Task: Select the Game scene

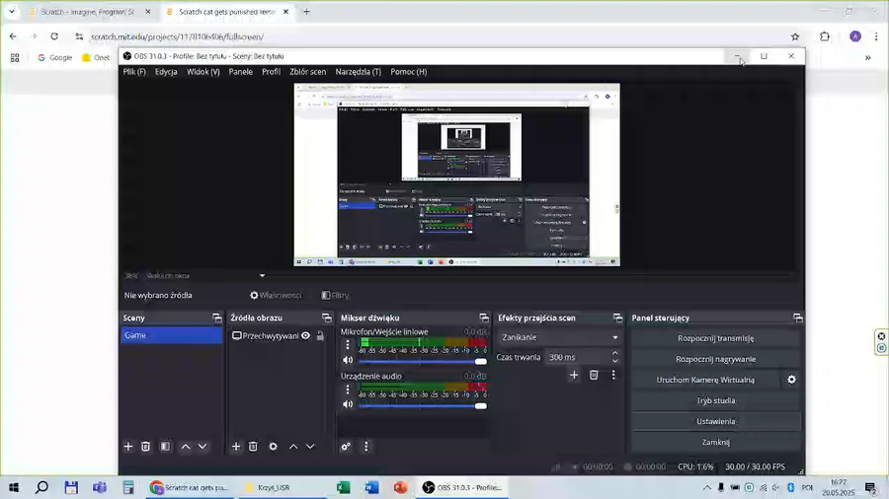Action: tap(171, 335)
